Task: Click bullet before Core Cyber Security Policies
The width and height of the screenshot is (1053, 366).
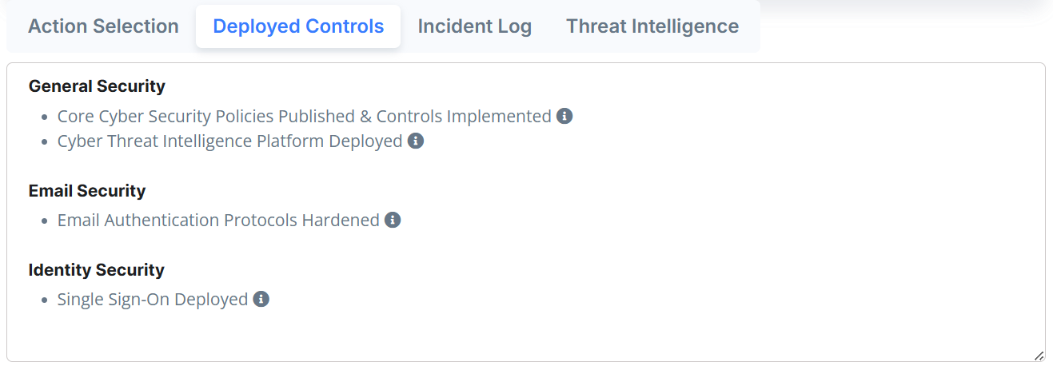Action: point(45,117)
